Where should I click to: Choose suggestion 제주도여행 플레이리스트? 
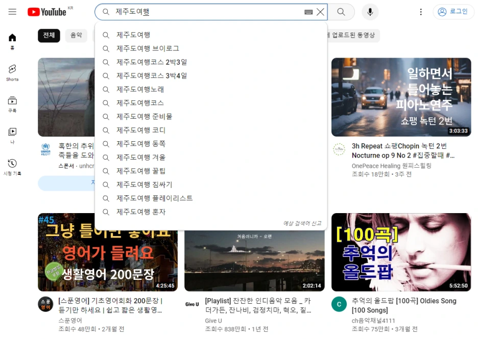point(211,198)
